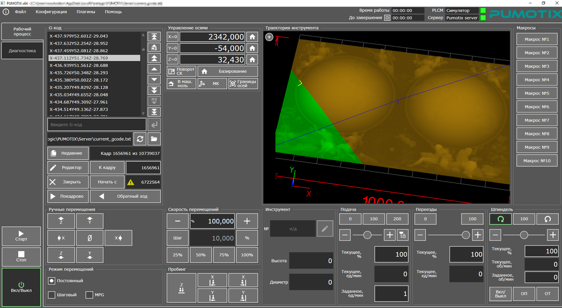
Task: Jog the Y axis forward with the up arrow
Action: (x=89, y=221)
